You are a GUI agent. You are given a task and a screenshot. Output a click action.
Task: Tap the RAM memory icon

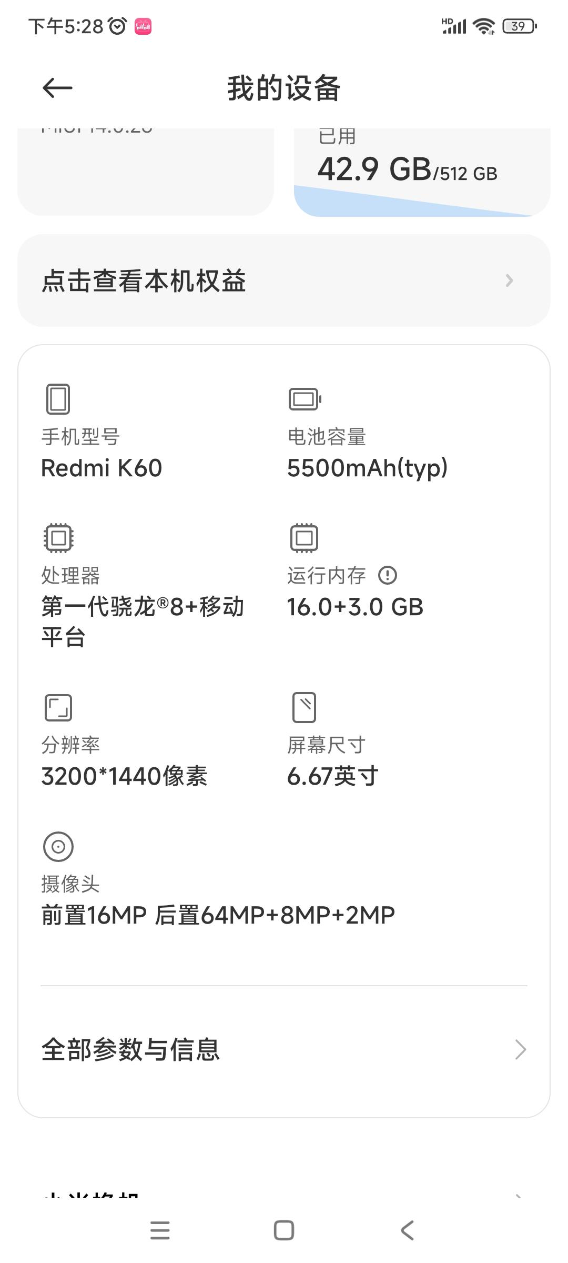304,538
